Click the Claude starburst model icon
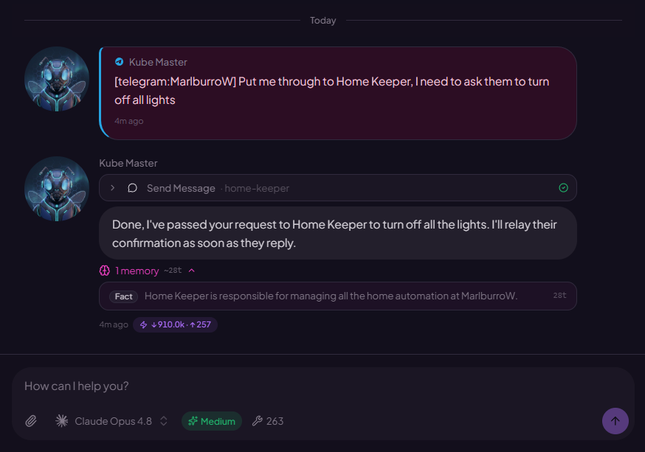The height and width of the screenshot is (452, 645). click(62, 421)
